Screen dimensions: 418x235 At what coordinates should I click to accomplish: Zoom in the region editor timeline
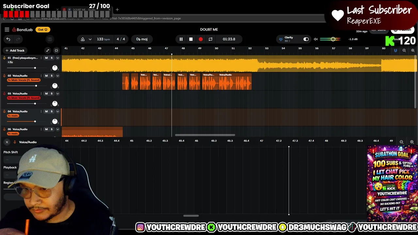tap(412, 142)
